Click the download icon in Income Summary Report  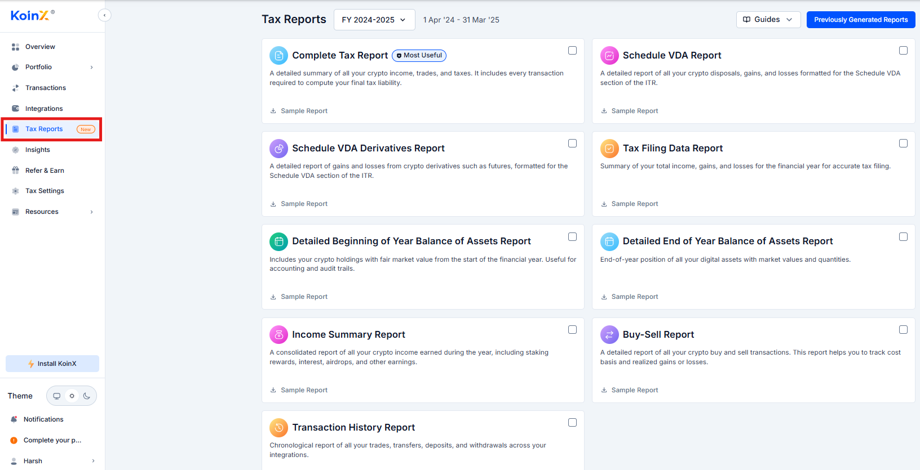273,390
